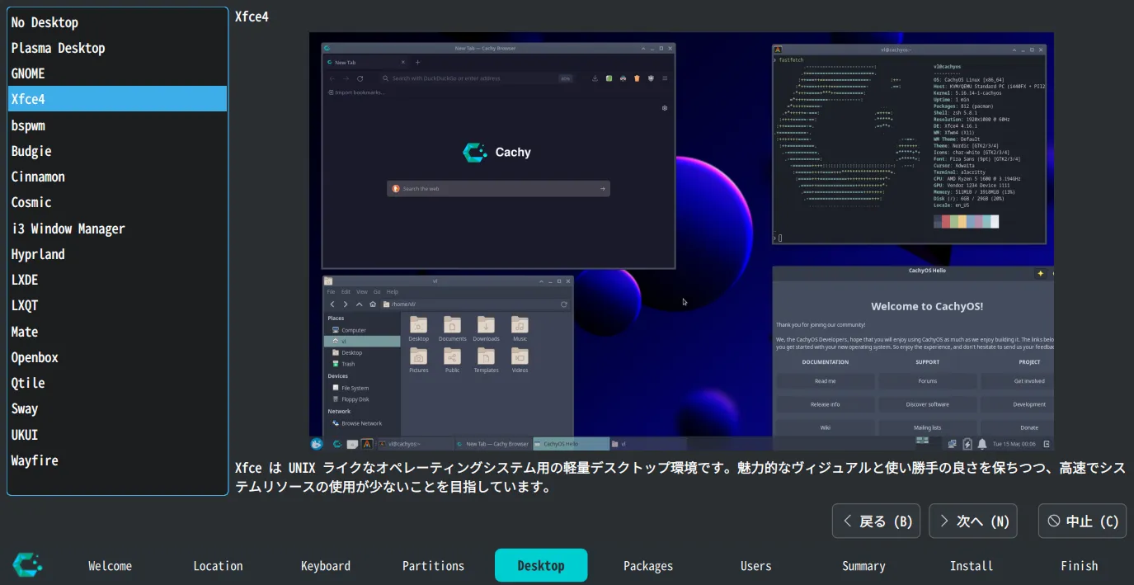Pick bspwm from the desktop list
Viewport: 1134px width, 585px height.
[x=117, y=125]
